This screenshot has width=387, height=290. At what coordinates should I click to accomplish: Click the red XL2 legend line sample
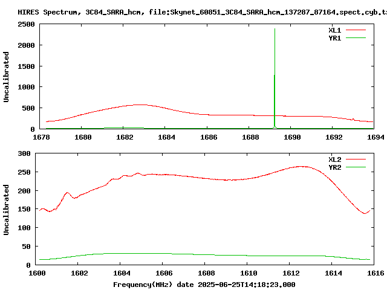(x=356, y=159)
